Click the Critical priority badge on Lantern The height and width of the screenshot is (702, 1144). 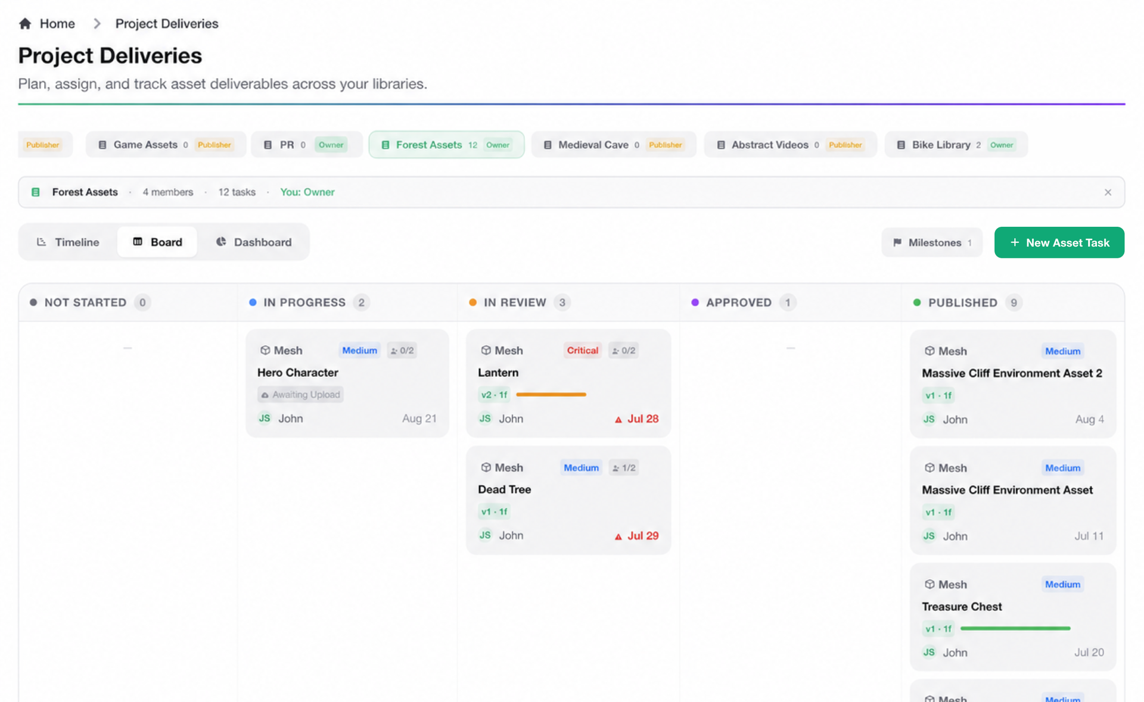[x=582, y=350]
